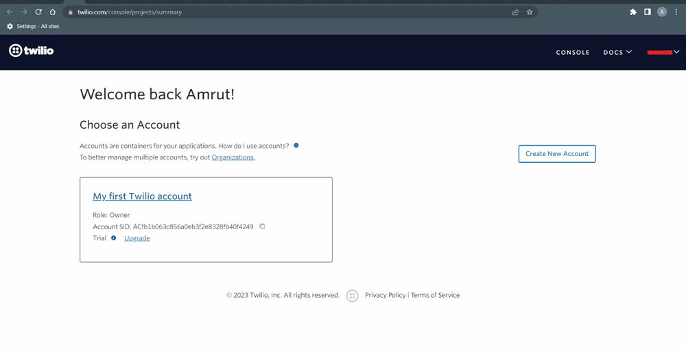The height and width of the screenshot is (349, 686).
Task: Open the redacted user account dropdown
Action: (663, 52)
